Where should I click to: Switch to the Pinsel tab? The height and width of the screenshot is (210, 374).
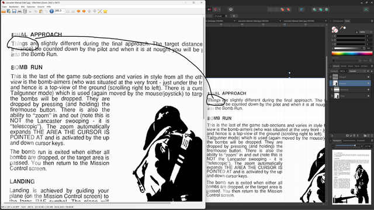pos(351,66)
